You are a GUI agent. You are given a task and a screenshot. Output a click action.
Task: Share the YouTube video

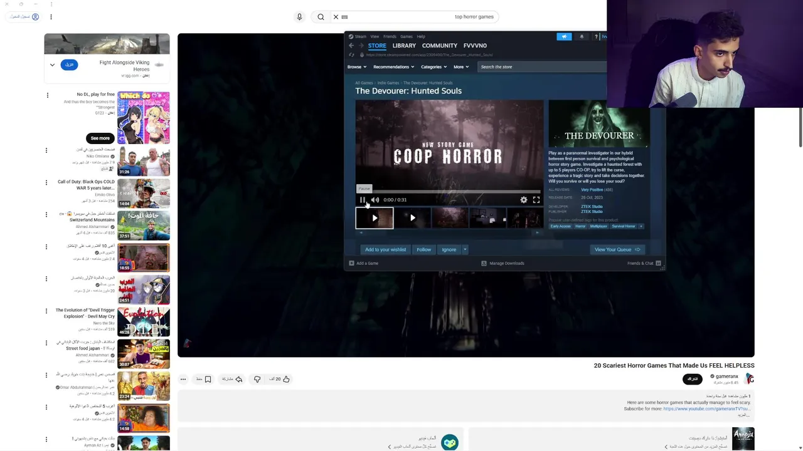[232, 379]
